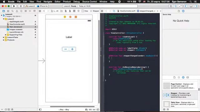Screen dimensions: 200x112
Task: Show the Quick Help inspector
Action: click(183, 11)
